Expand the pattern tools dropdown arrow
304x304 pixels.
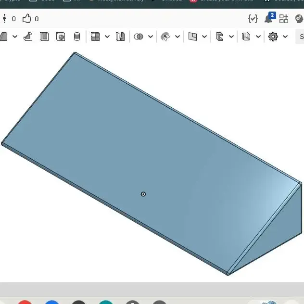point(107,37)
